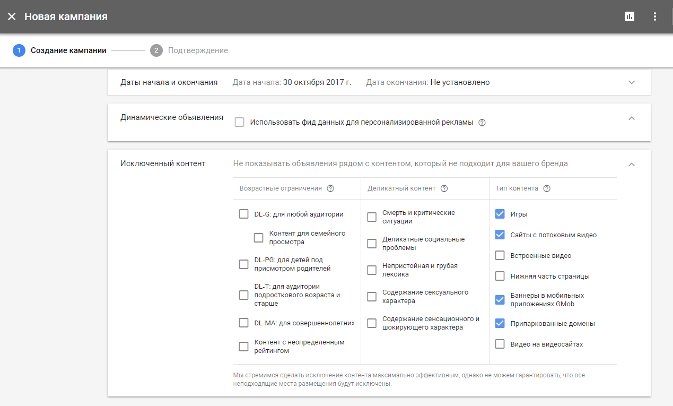Uncheck Сайты с потоковым видео
Image resolution: width=673 pixels, height=406 pixels.
[500, 235]
